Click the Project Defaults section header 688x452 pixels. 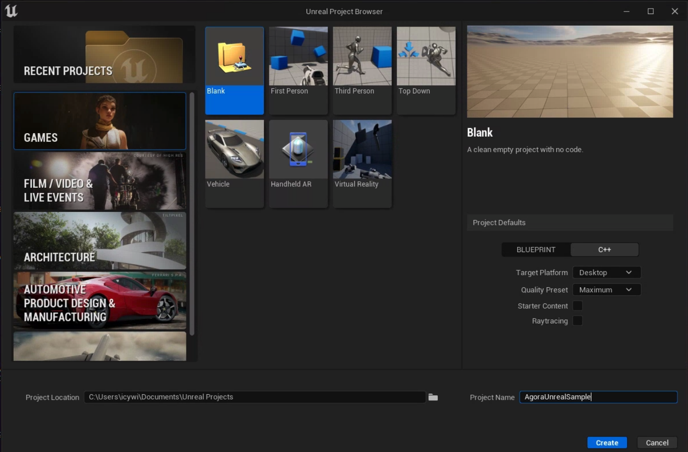click(x=570, y=222)
